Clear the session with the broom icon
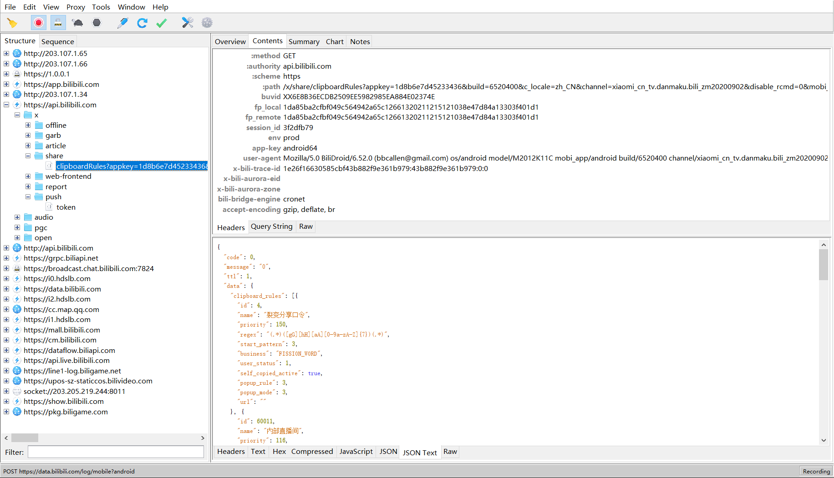The height and width of the screenshot is (478, 834). (x=12, y=23)
